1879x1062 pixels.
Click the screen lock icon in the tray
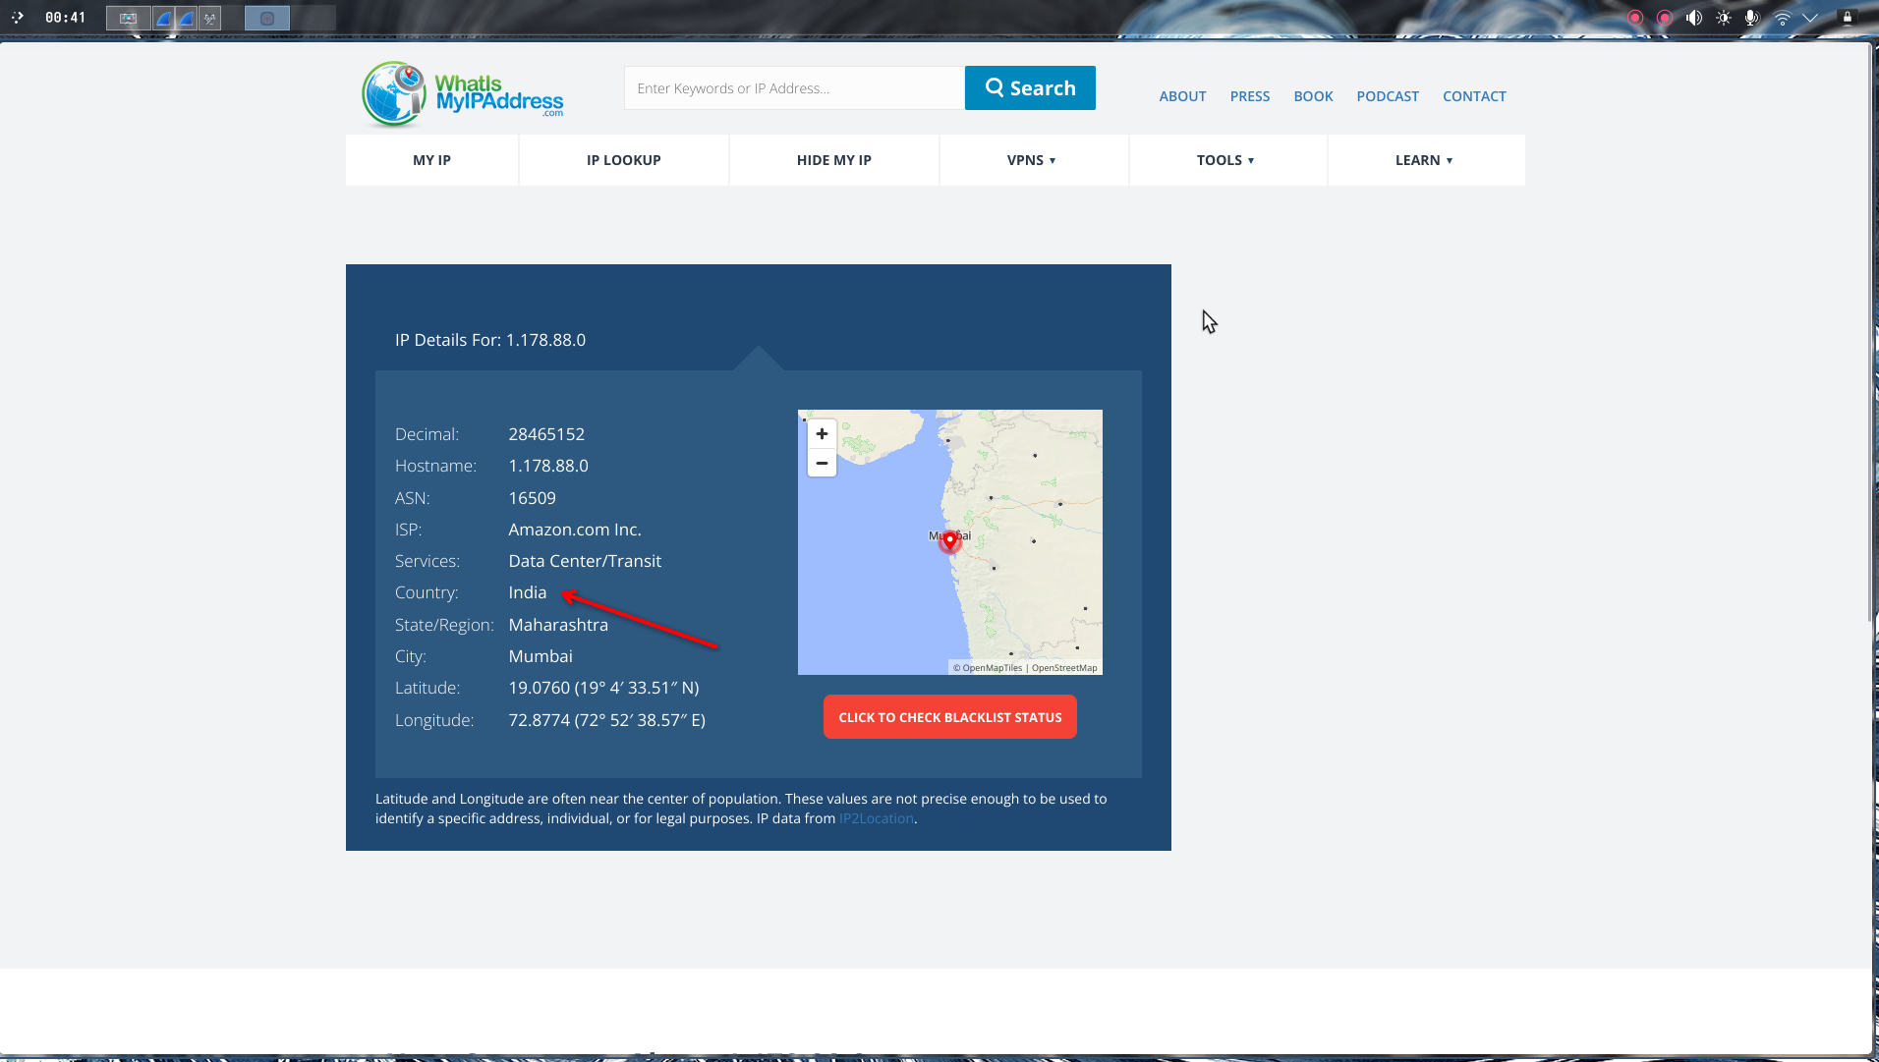coord(1850,16)
